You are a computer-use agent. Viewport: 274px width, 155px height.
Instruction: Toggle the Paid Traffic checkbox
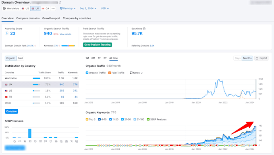click(x=110, y=73)
